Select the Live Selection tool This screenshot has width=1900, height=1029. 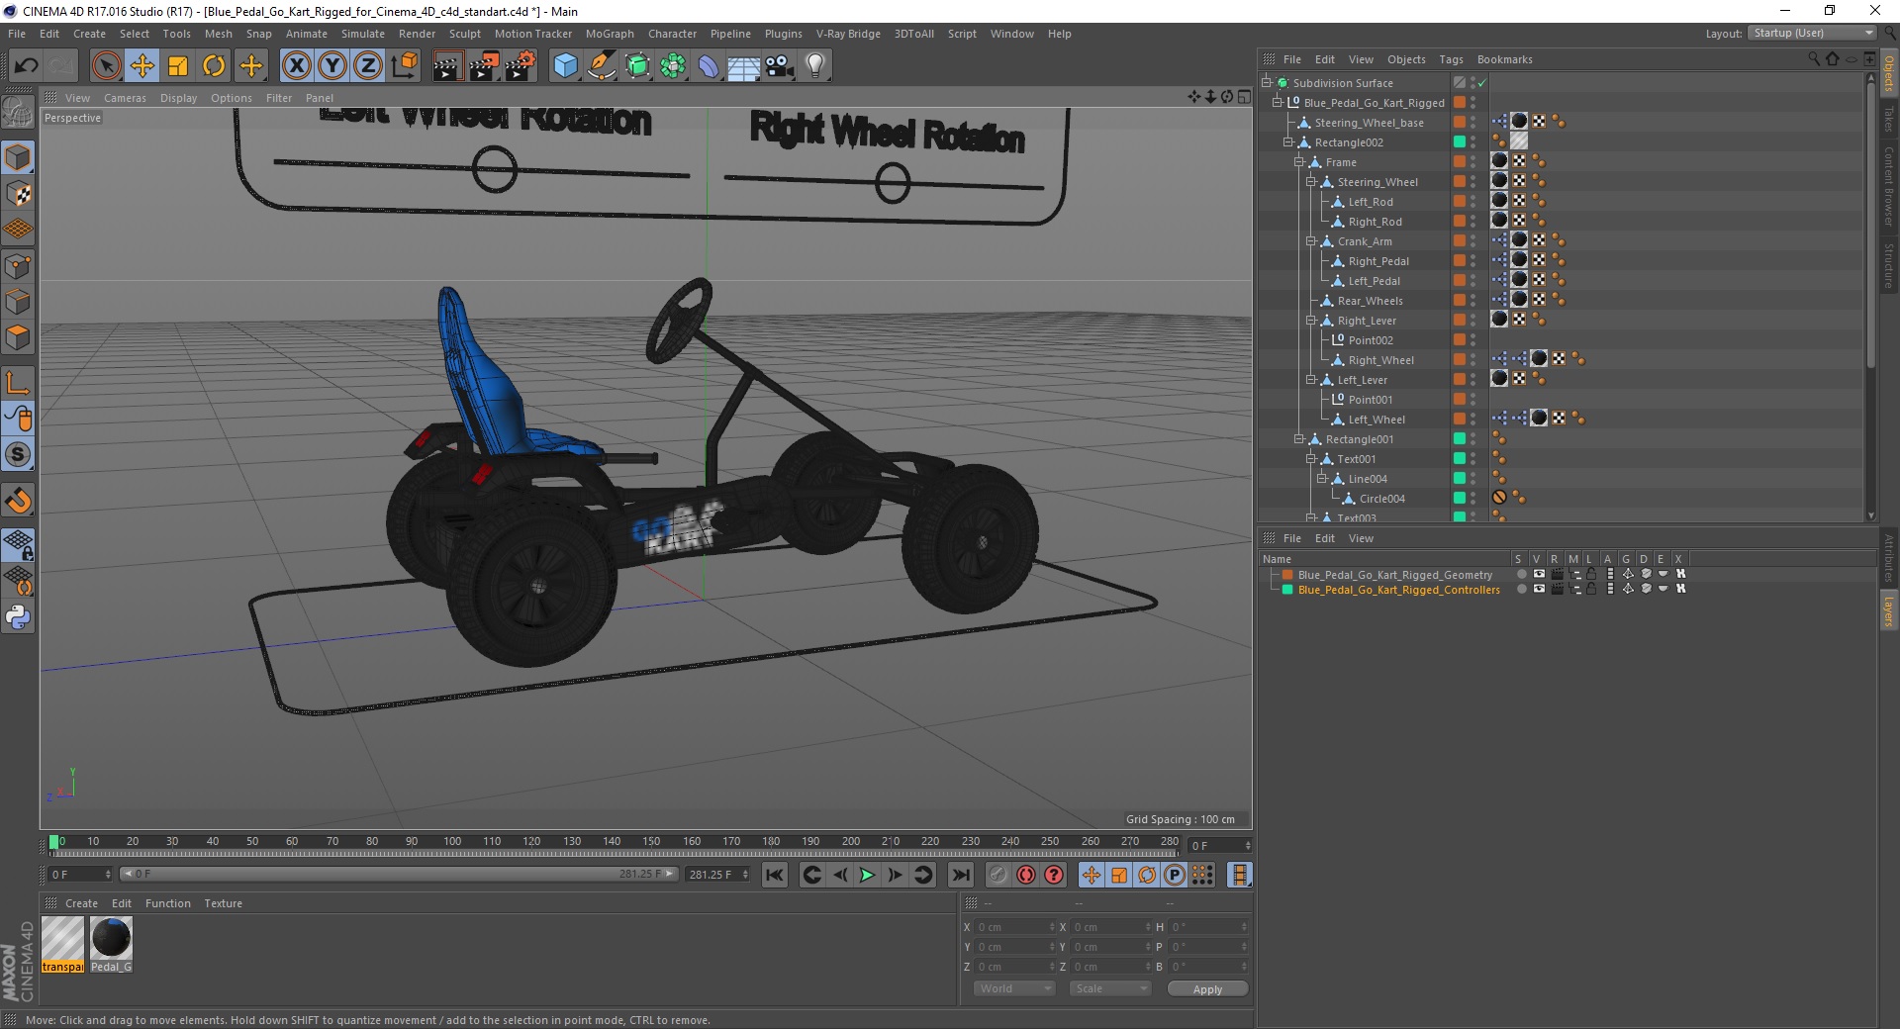106,66
